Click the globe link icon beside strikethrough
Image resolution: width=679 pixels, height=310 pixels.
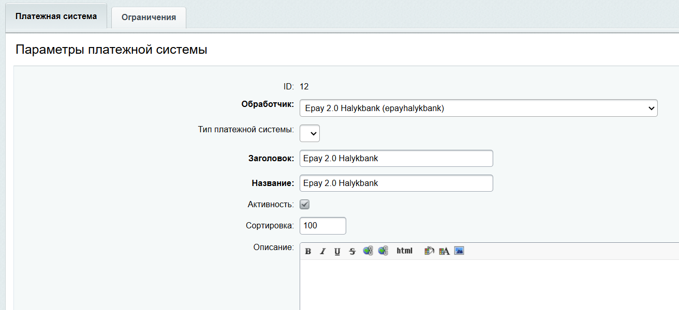tap(368, 251)
